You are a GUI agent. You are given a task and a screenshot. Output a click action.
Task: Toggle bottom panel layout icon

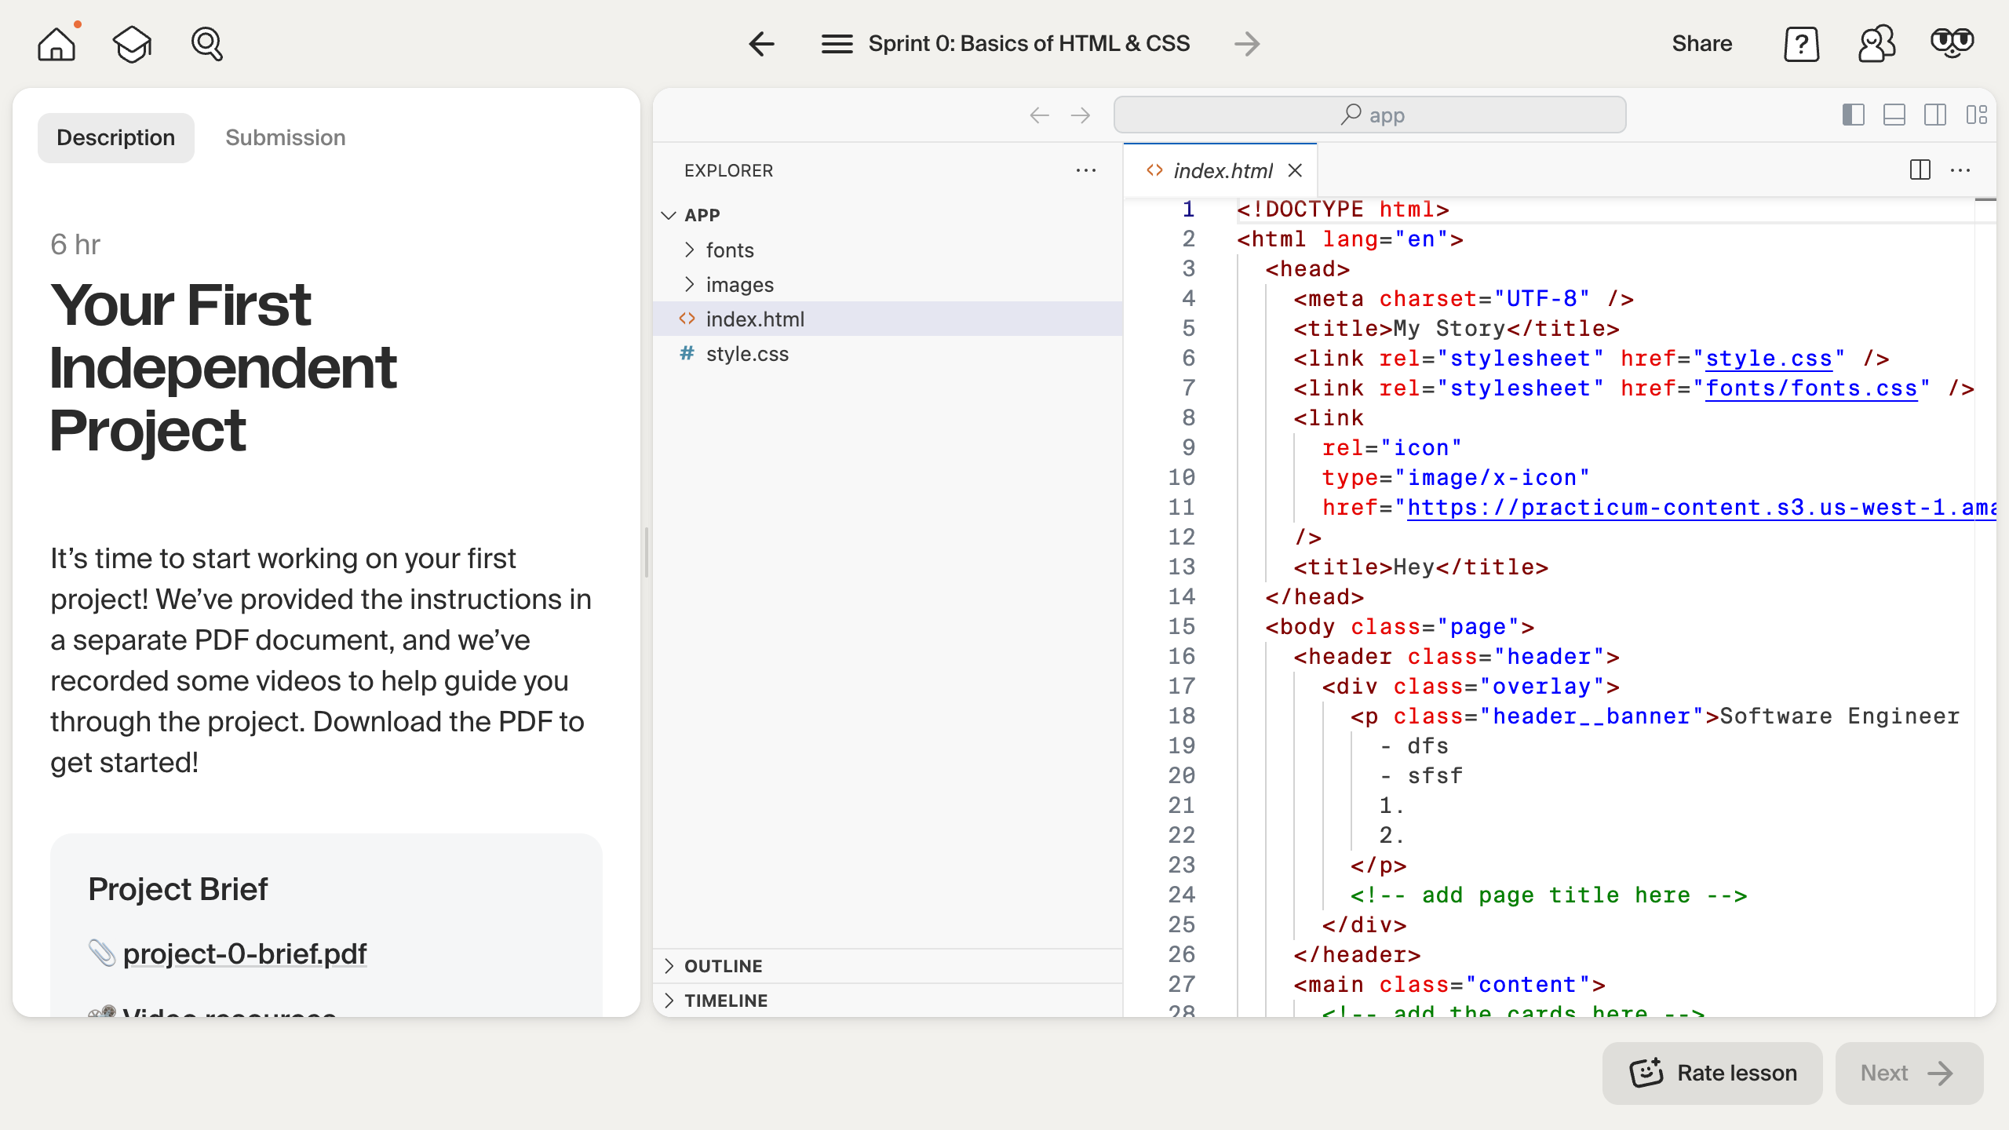pos(1894,115)
